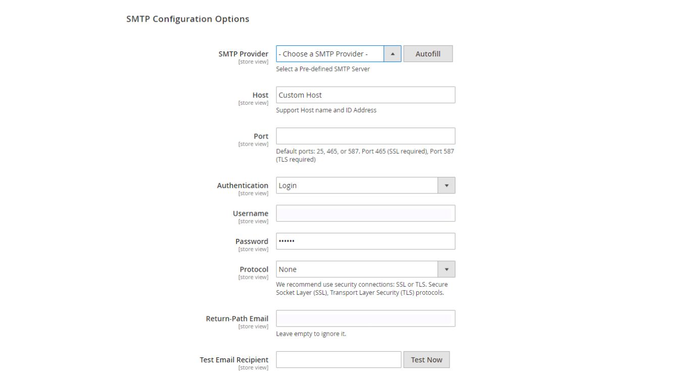Click the Authentication dropdown arrow icon

447,185
